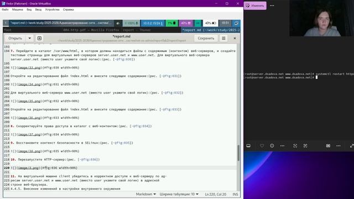Click the image/27.png link on line 212

click(x=29, y=134)
